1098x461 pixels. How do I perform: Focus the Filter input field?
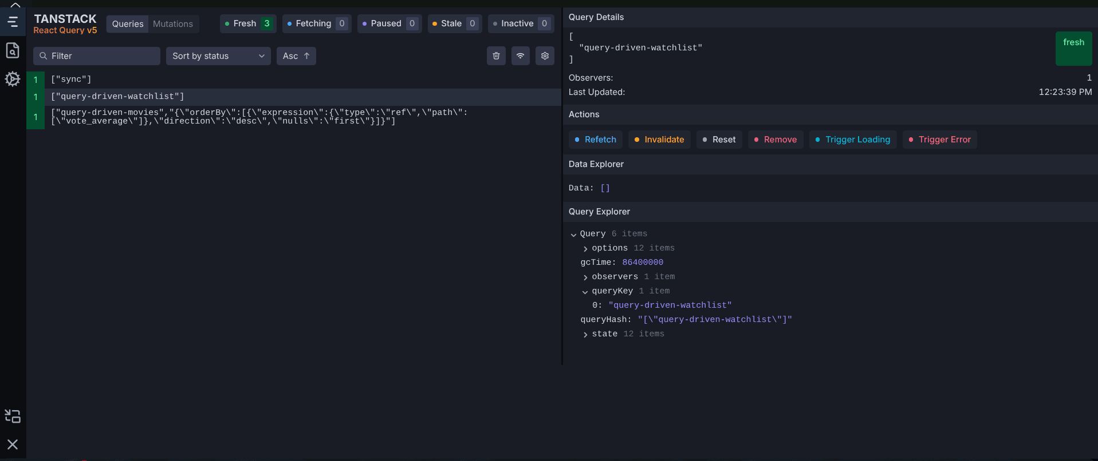[x=97, y=56]
